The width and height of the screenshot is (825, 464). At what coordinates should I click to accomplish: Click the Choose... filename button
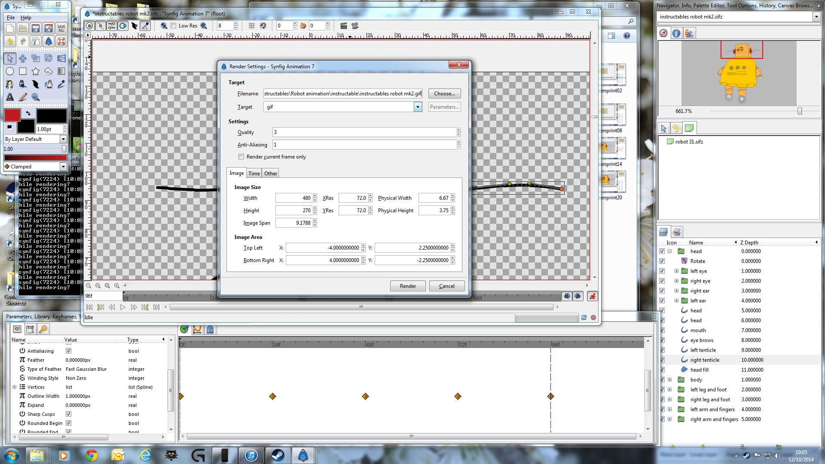(444, 94)
